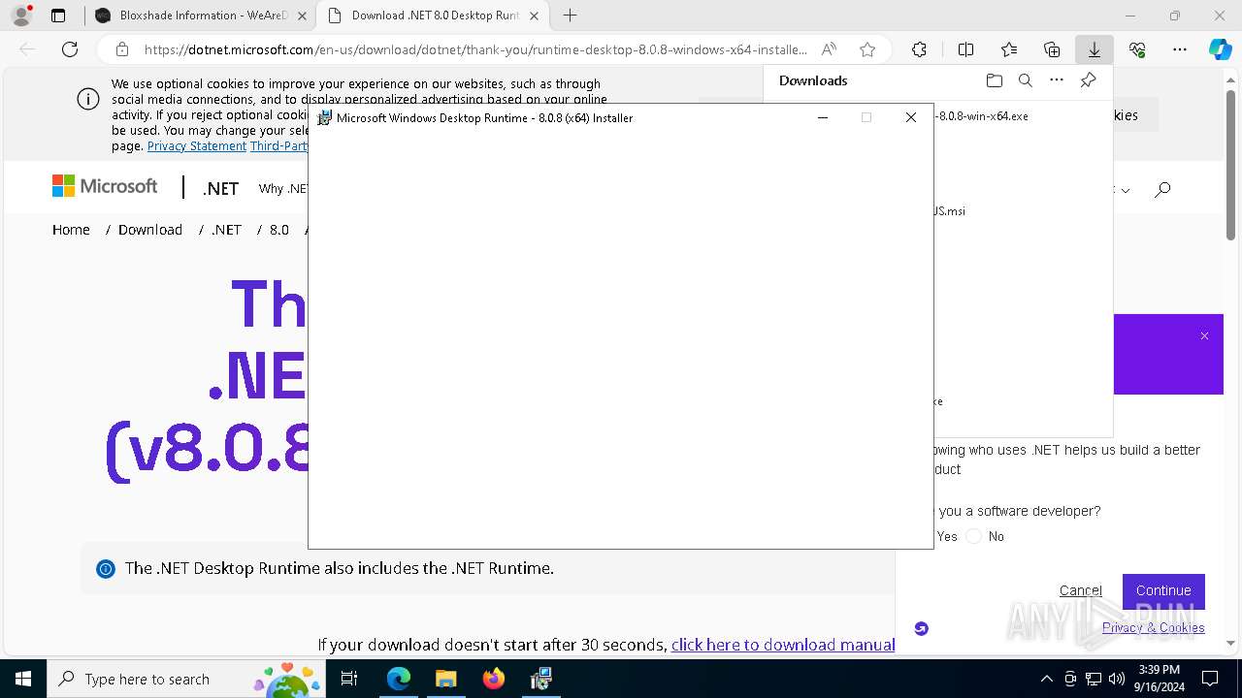Open the site search magnifier icon

(x=1162, y=189)
